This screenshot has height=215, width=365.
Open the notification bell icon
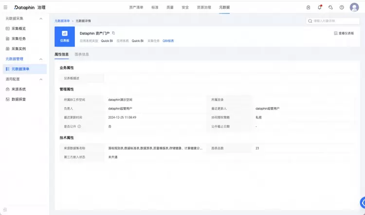tap(320, 7)
